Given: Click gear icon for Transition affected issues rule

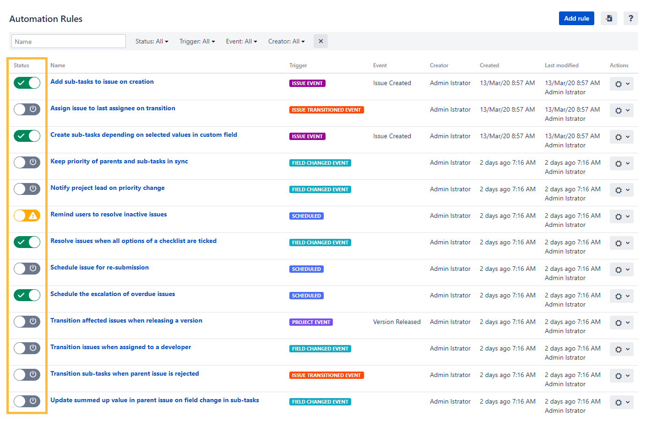Looking at the screenshot, I should [621, 323].
